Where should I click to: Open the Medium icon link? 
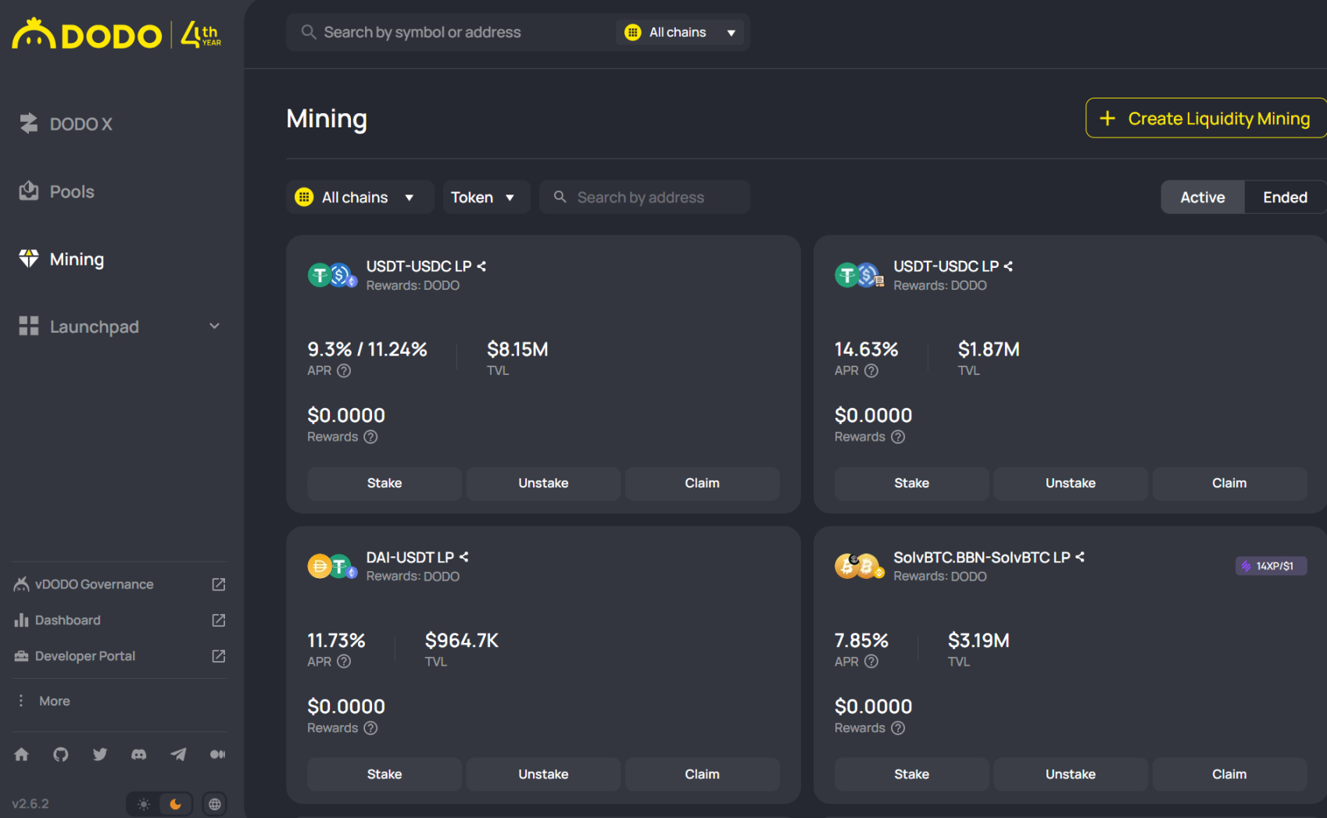[x=217, y=754]
